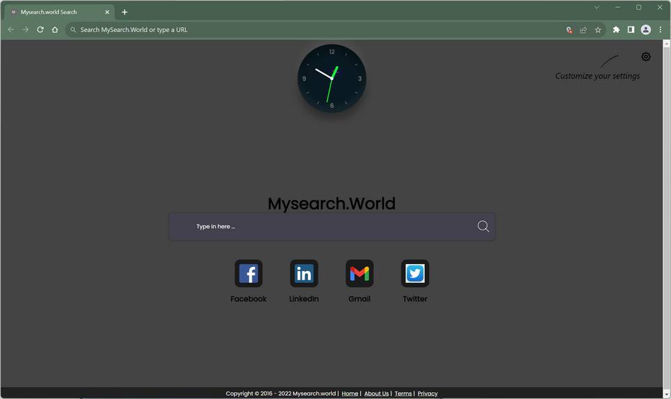Viewport: 671px width, 399px height.
Task: Maximize the browser window
Action: coord(638,7)
